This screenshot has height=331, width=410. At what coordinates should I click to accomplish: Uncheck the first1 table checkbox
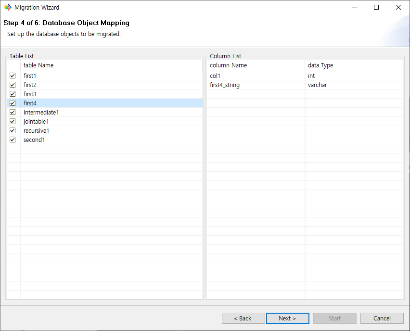coord(12,76)
